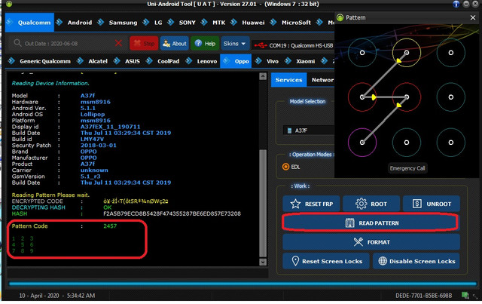Click the globe icon on Disable Screen Locks
Viewport: 482px width, 304px height.
point(383,261)
